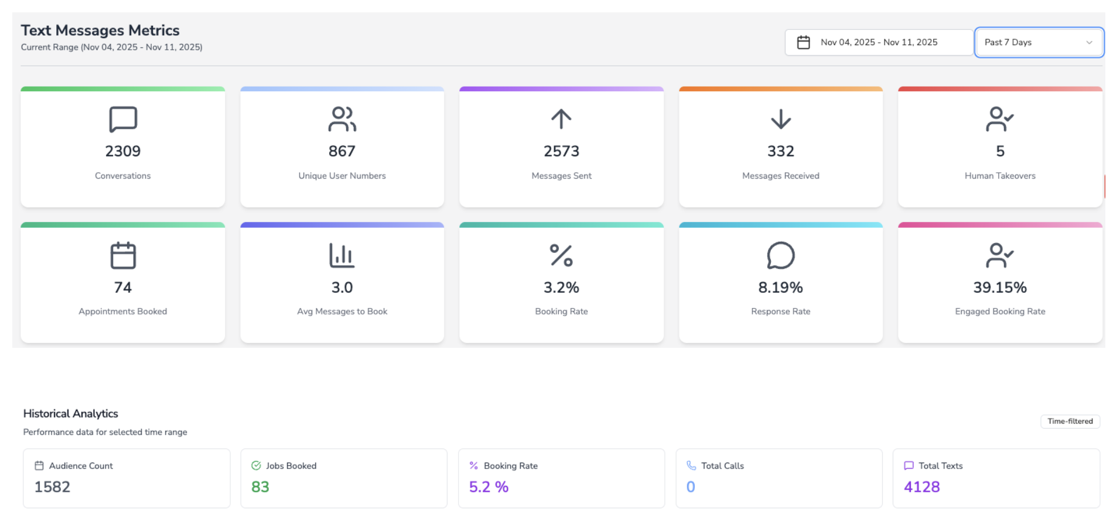Select the Unique User Numbers people icon
This screenshot has height=527, width=1120.
(342, 118)
